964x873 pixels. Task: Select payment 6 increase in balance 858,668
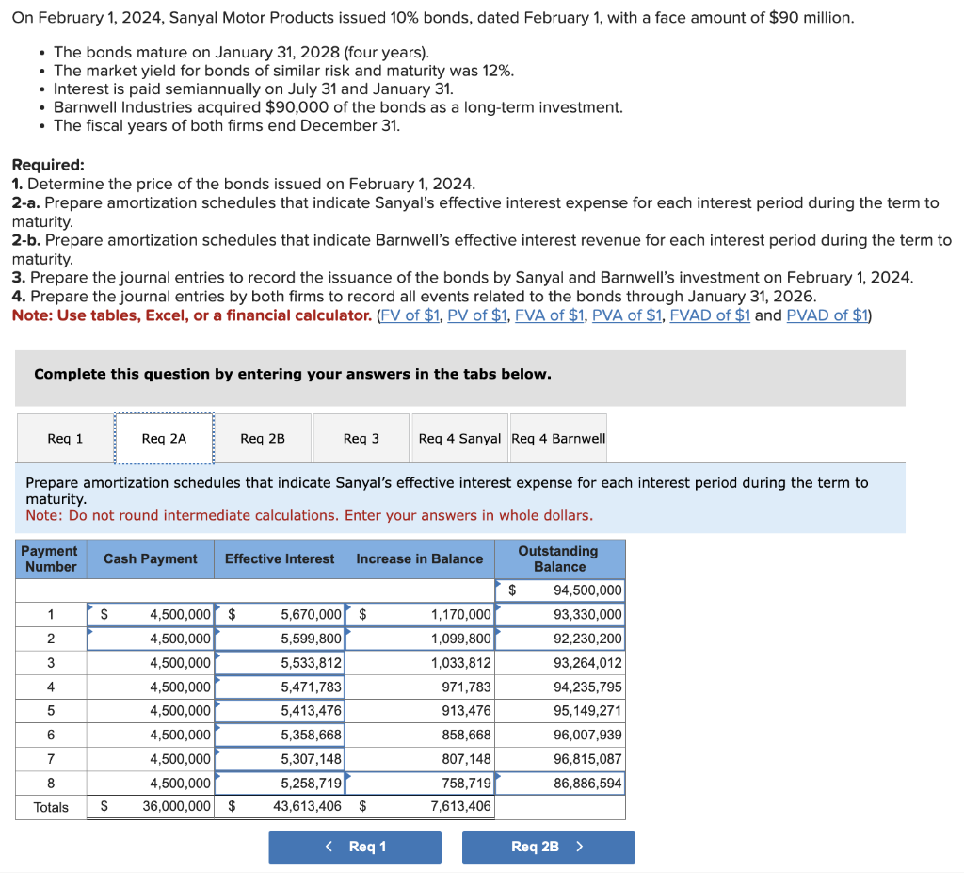pyautogui.click(x=420, y=735)
